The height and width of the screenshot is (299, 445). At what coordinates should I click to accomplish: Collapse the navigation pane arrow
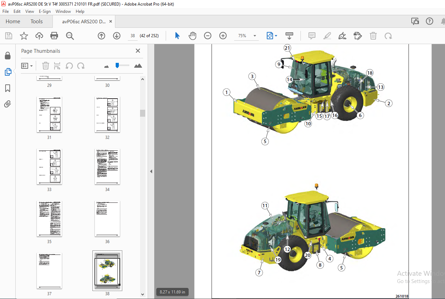tap(151, 172)
